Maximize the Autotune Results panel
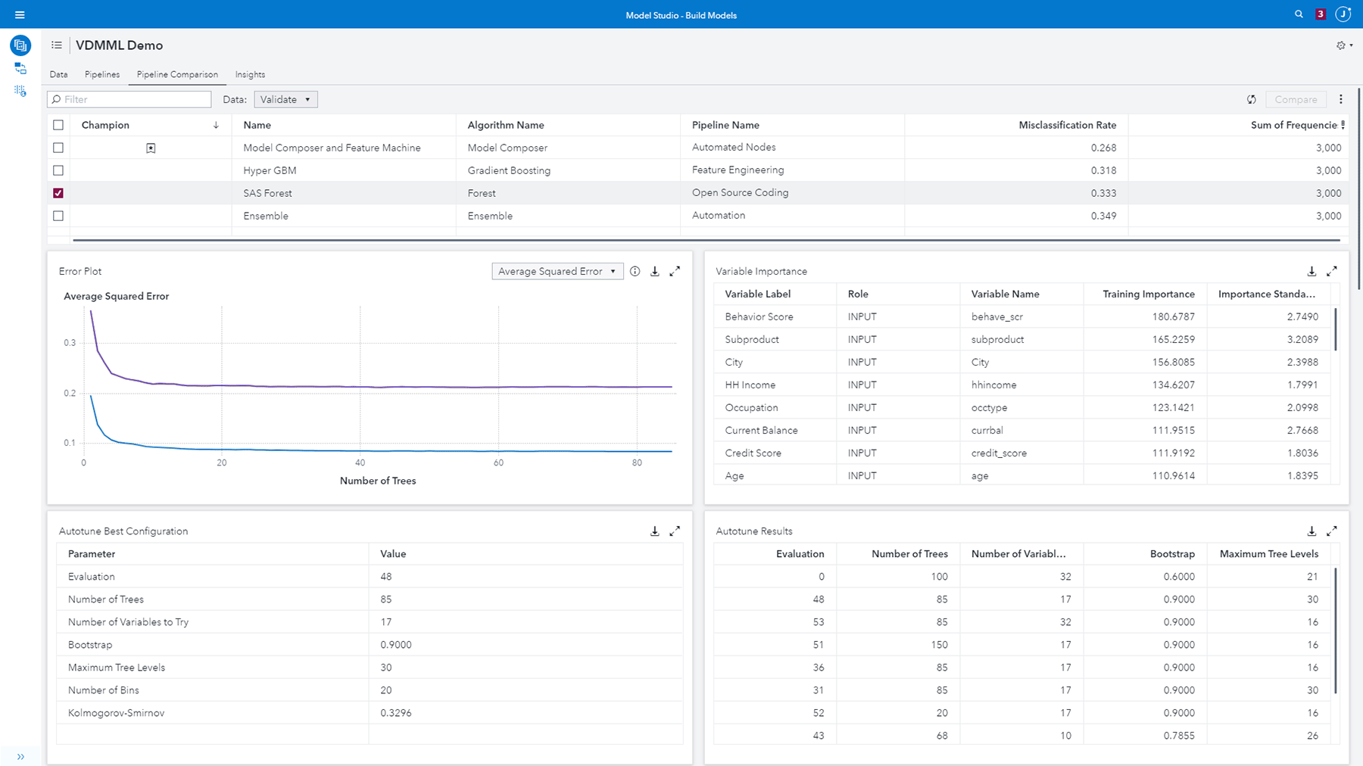The width and height of the screenshot is (1363, 766). pyautogui.click(x=1332, y=531)
